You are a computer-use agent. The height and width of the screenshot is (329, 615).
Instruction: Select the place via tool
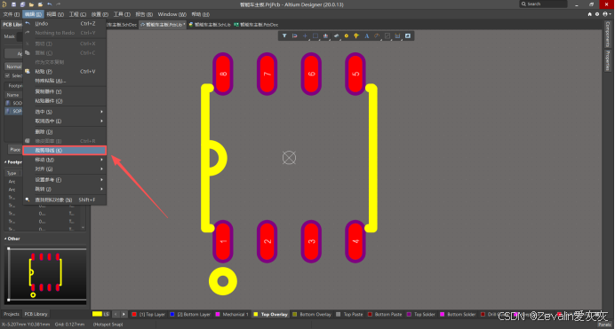[356, 35]
